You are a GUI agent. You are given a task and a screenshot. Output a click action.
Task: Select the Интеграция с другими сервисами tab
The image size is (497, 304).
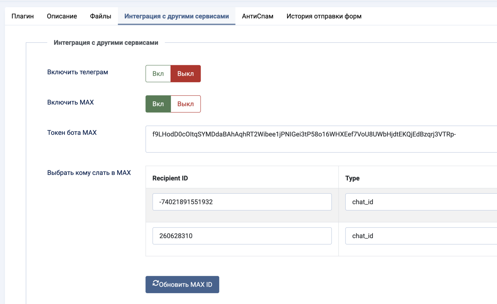(x=176, y=16)
